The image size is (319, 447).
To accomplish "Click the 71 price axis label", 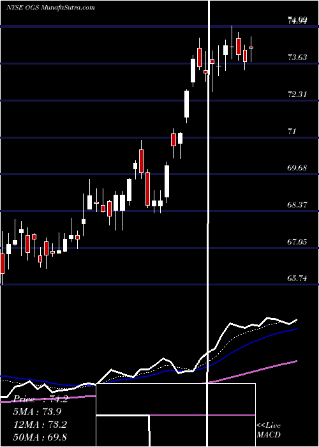I will point(292,132).
